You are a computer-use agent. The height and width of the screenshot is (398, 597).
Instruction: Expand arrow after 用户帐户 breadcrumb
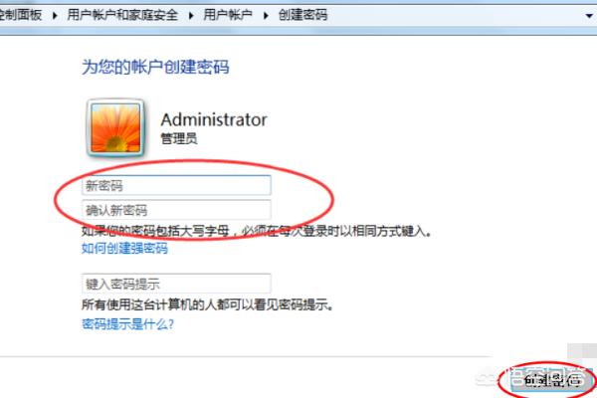tap(266, 16)
